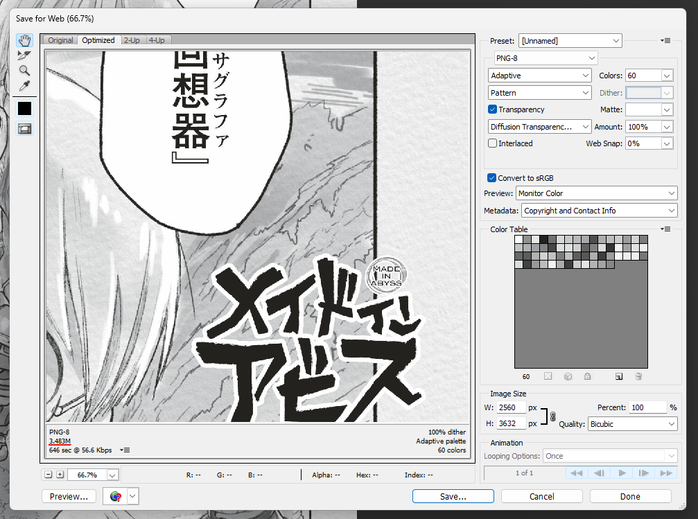Switch to the 4-Up tab

click(x=157, y=40)
